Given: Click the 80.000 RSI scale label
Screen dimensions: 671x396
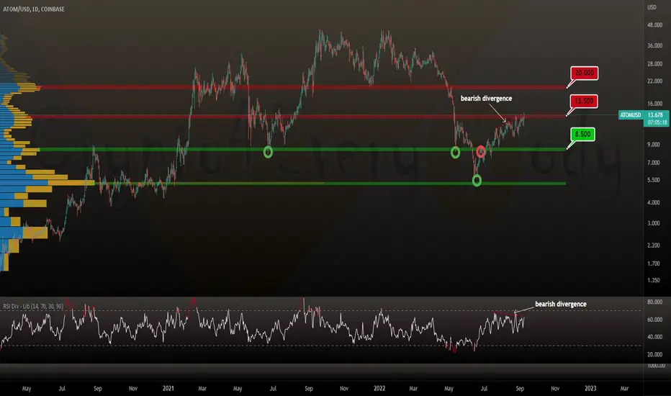Looking at the screenshot, I should click(654, 302).
